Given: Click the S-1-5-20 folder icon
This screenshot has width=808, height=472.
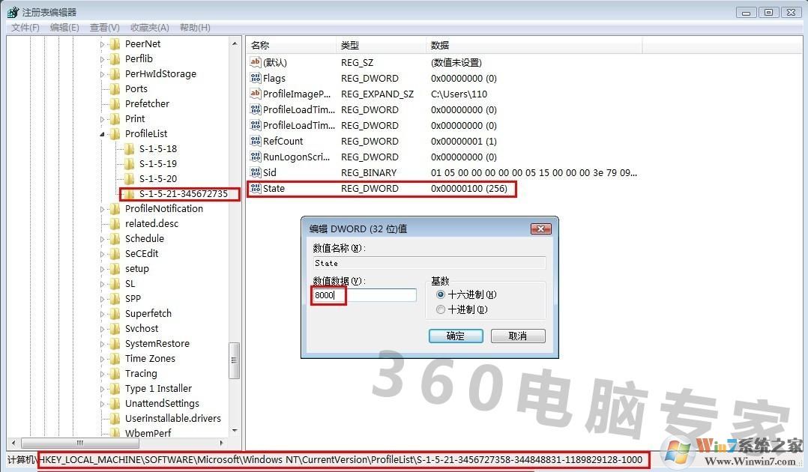Looking at the screenshot, I should [x=130, y=179].
